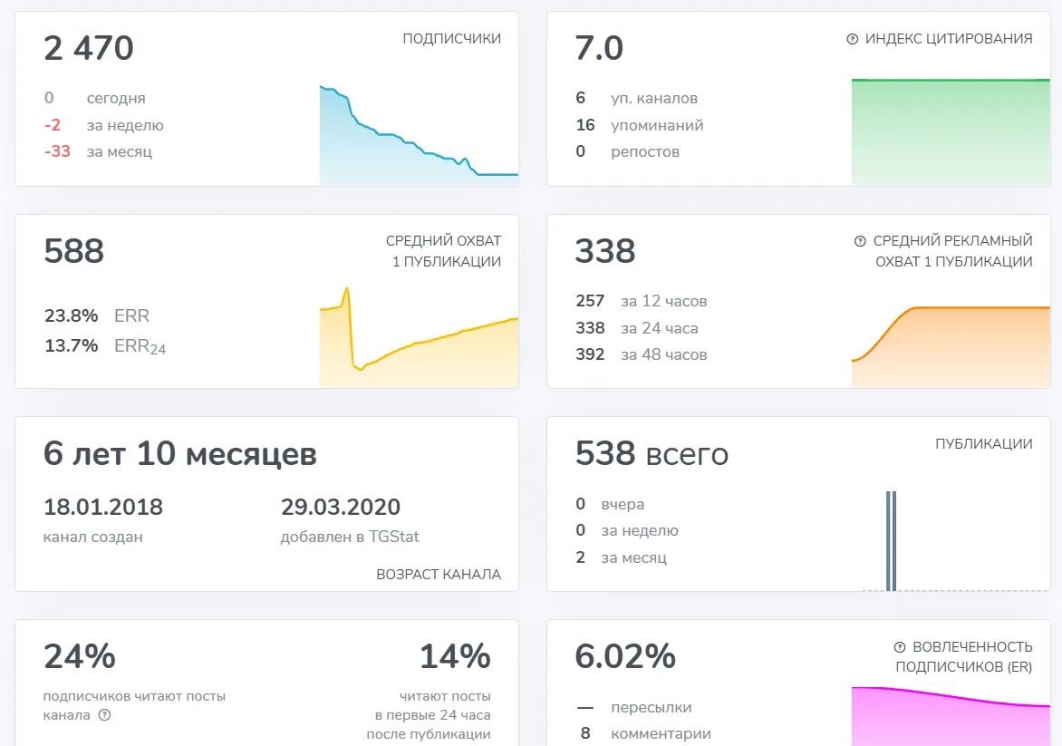Click the ПУБЛИКАЦИИ card heading
1062x746 pixels.
tap(983, 444)
